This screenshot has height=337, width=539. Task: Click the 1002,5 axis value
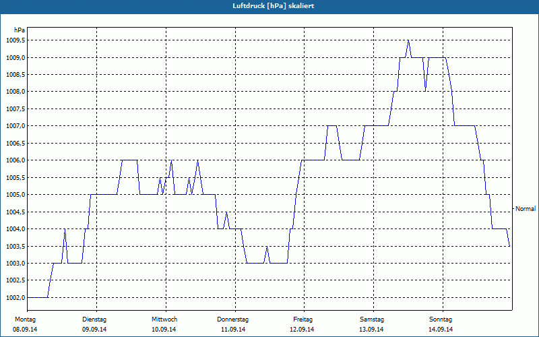15,280
